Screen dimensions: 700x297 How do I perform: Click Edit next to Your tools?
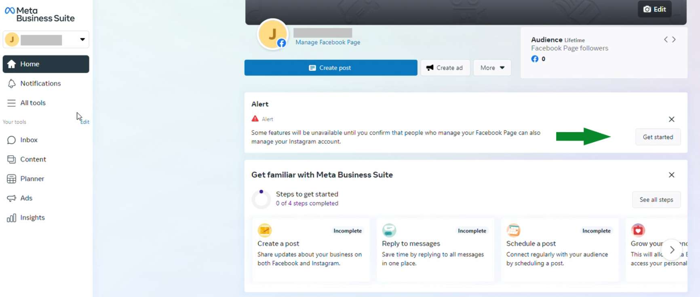[85, 122]
